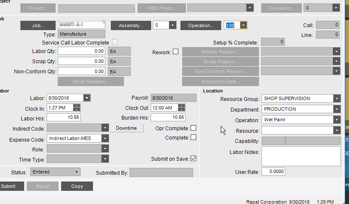Expand the Resource dropdown

337,131
